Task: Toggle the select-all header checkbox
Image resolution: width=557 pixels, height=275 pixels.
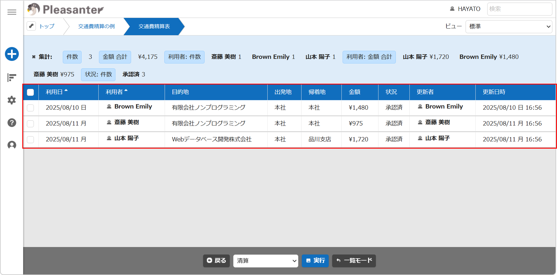Action: (30, 92)
